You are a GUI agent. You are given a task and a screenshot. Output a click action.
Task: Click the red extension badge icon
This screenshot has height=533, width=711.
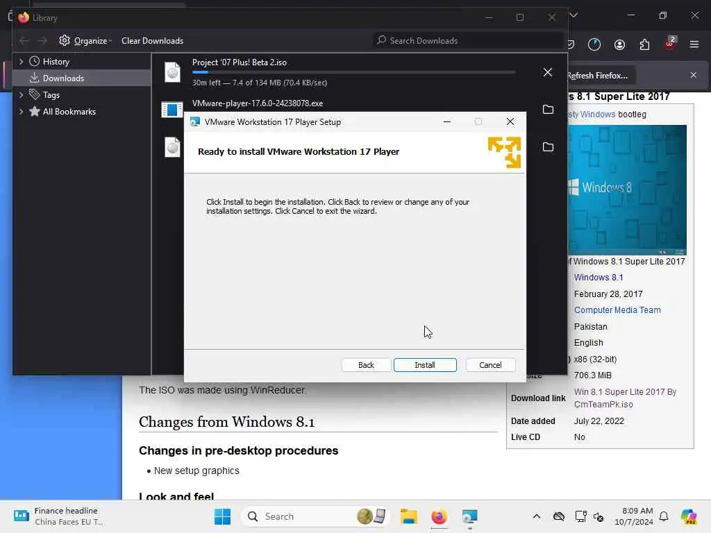pyautogui.click(x=670, y=44)
